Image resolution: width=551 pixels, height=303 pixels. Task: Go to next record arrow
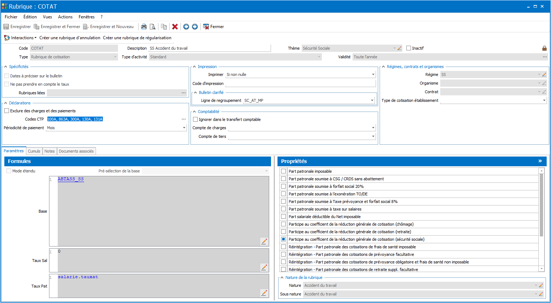[195, 27]
